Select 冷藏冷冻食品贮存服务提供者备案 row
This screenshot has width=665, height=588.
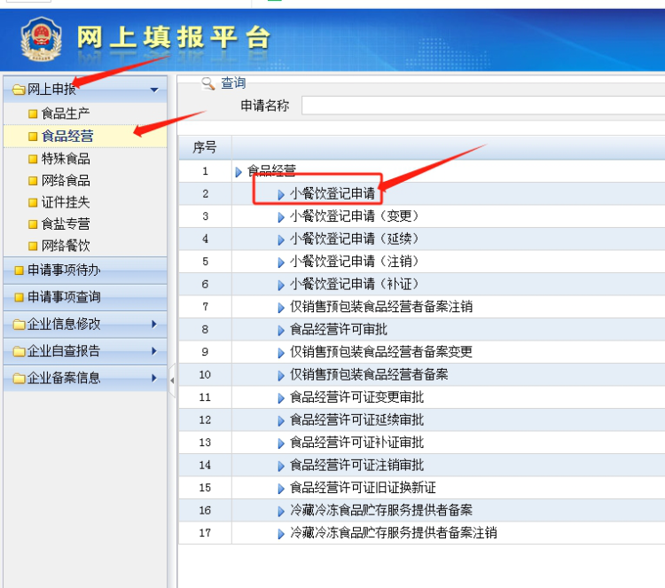coord(380,511)
